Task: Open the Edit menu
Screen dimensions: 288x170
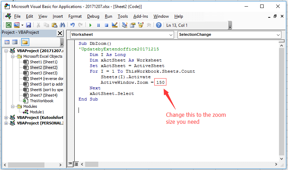Action: pos(30,16)
